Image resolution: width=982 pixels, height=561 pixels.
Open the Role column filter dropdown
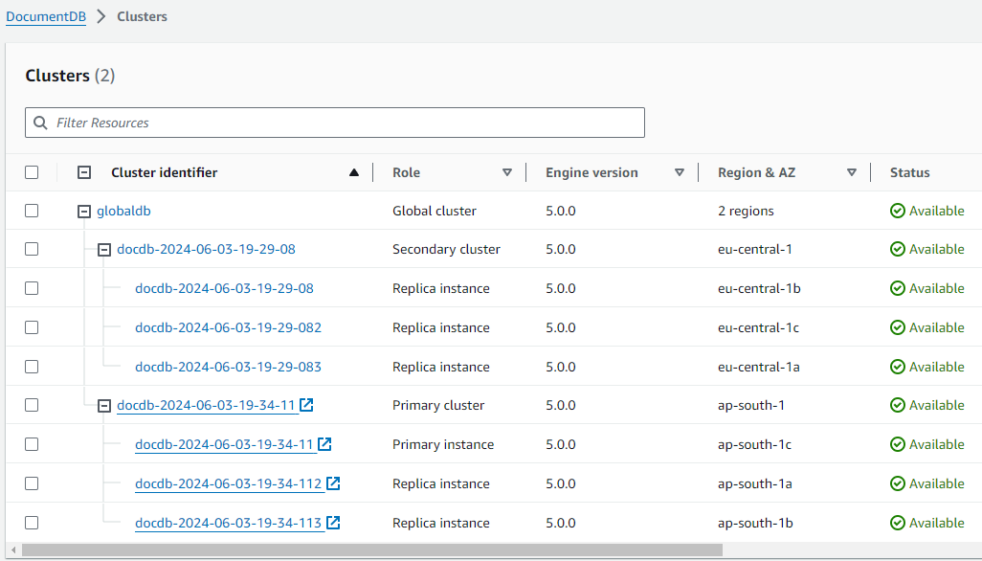click(x=507, y=172)
